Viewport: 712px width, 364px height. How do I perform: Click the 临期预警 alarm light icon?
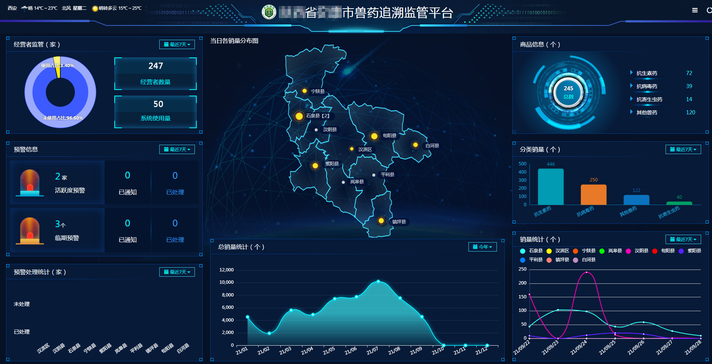click(30, 230)
